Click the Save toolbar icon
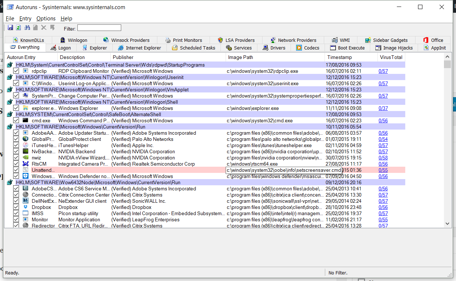Image resolution: width=456 pixels, height=281 pixels. (x=10, y=28)
